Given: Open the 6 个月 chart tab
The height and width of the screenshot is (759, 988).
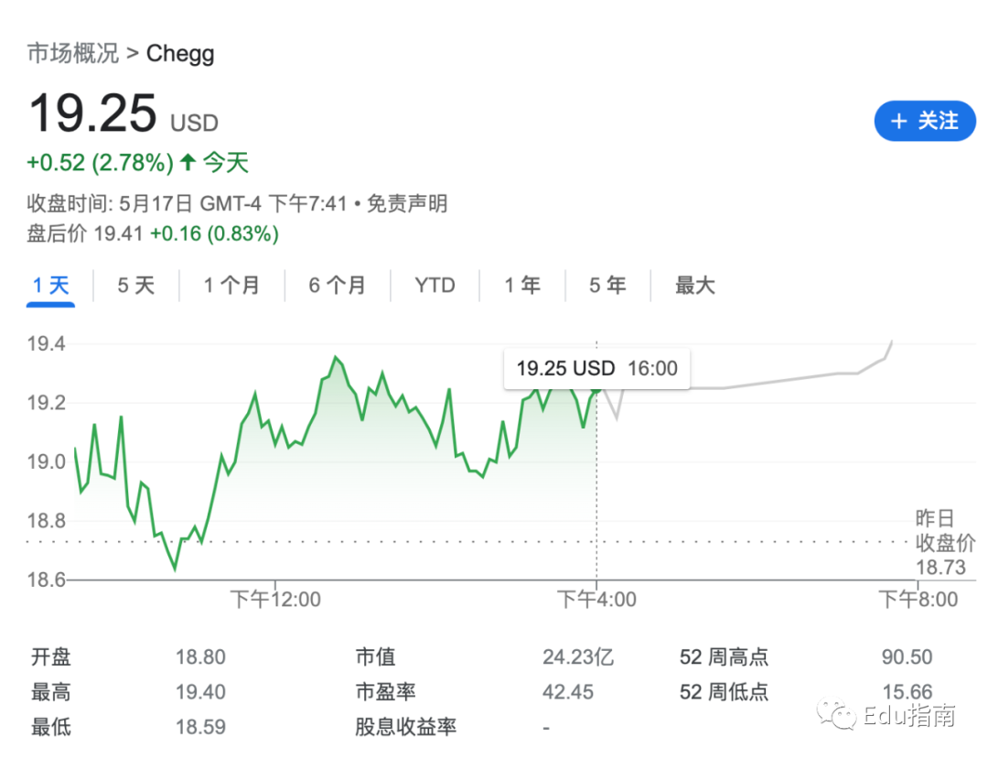Looking at the screenshot, I should (x=337, y=286).
